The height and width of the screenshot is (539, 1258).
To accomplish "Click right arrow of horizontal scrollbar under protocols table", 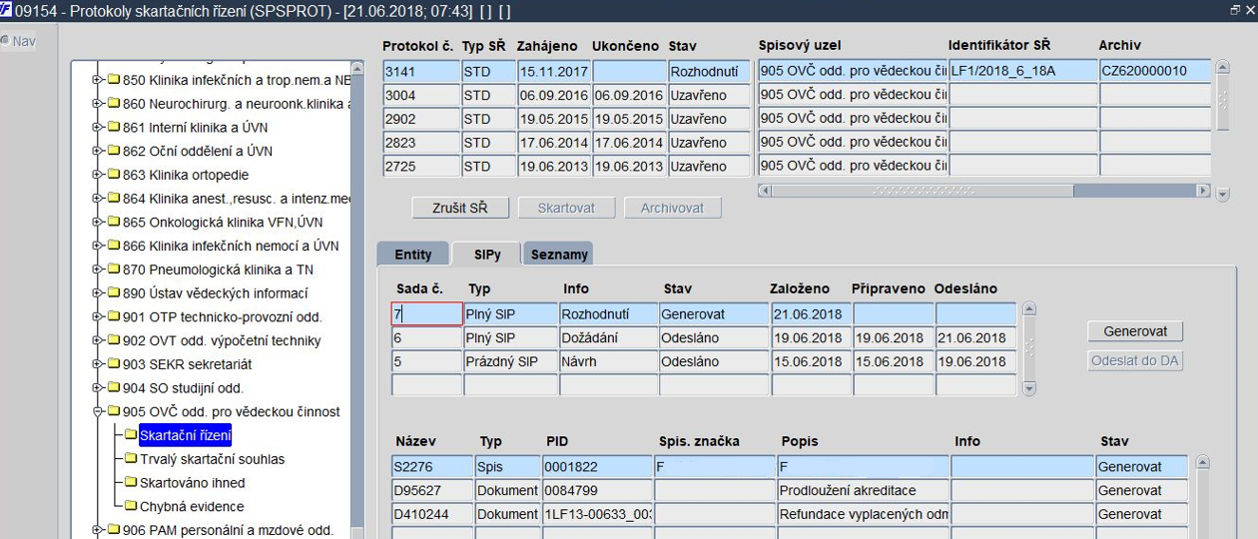I will pos(1202,190).
